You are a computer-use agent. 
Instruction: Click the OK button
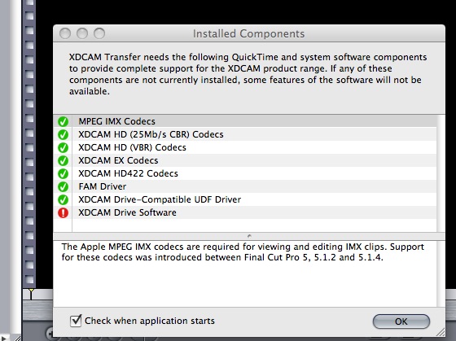click(x=401, y=321)
